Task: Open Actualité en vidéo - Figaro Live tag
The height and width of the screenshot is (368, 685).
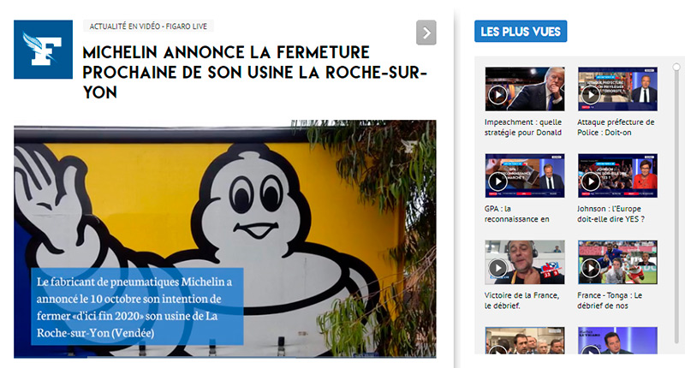Action: click(148, 27)
